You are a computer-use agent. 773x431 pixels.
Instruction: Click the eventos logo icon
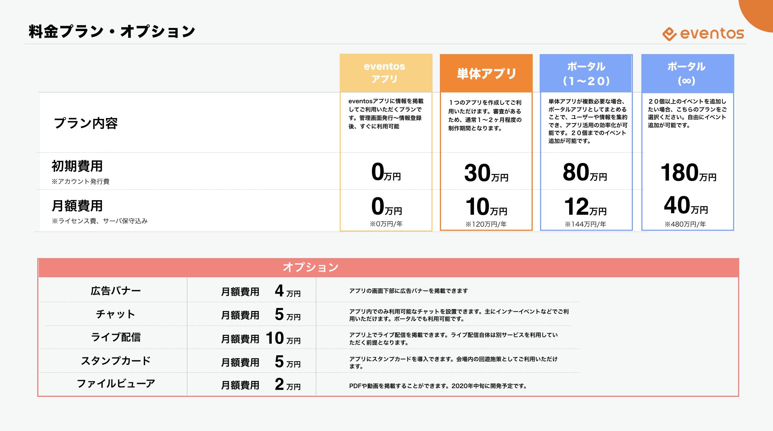(x=669, y=34)
